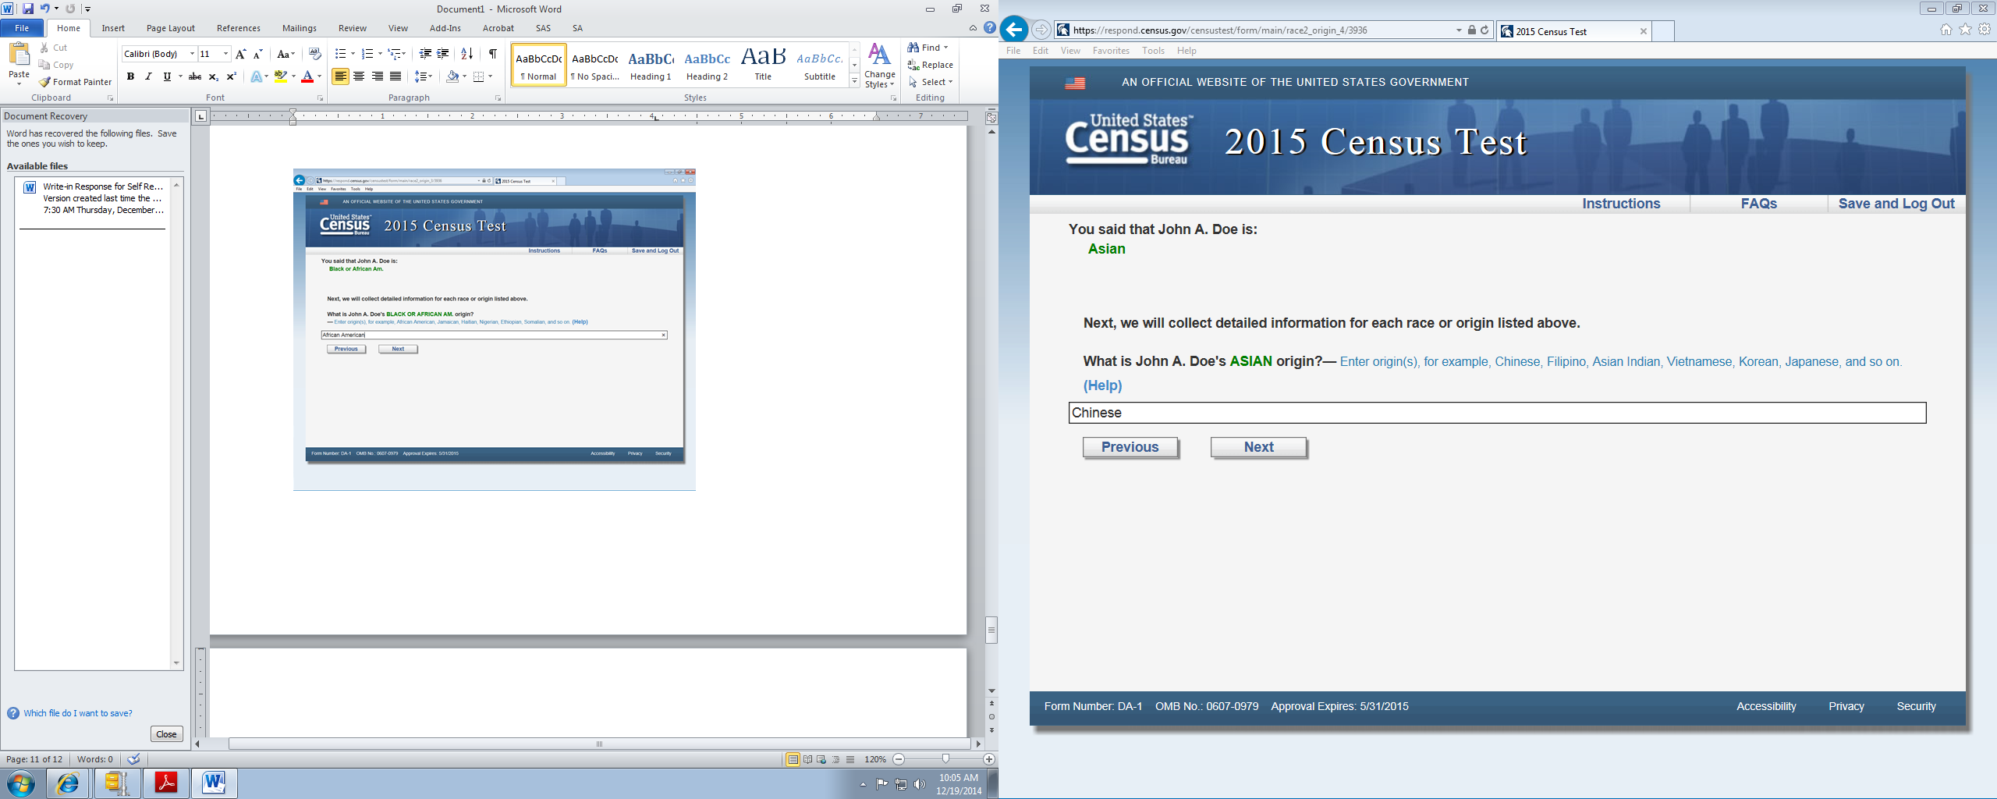The width and height of the screenshot is (1997, 799).
Task: Click the Sort A-to-Z icon
Action: 466,54
